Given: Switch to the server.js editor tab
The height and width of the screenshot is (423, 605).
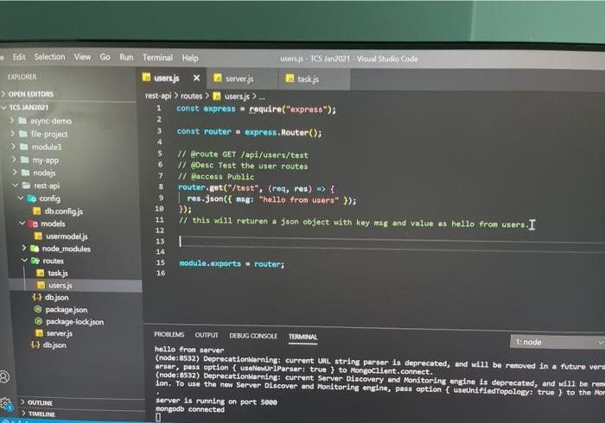Looking at the screenshot, I should [x=242, y=79].
